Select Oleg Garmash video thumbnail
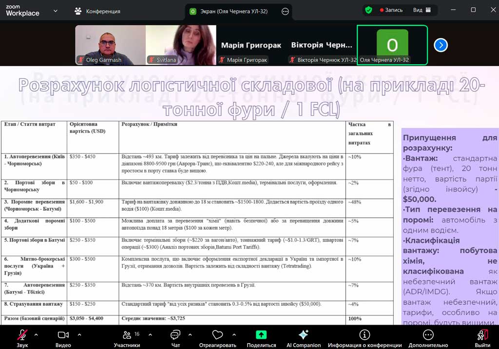The width and height of the screenshot is (499, 349). (x=110, y=45)
